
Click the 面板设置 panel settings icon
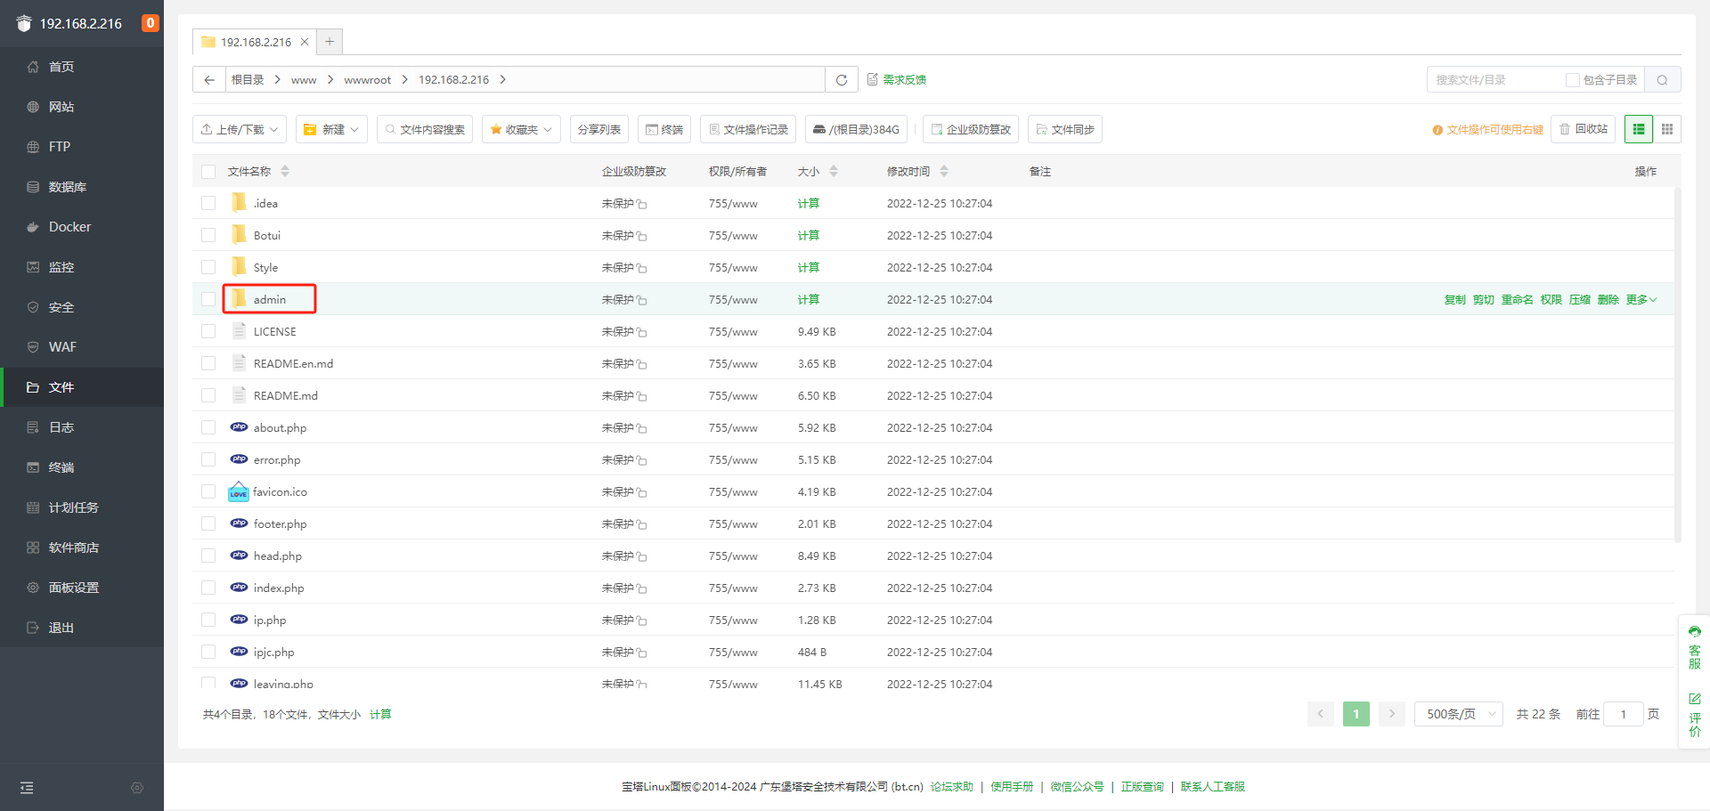pos(33,588)
